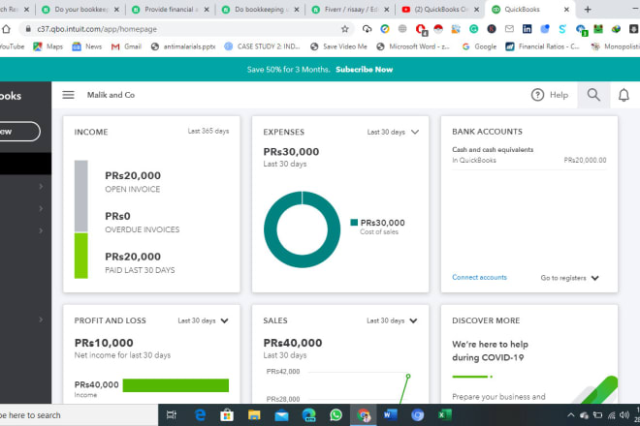
Task: Open File Explorer from the taskbar
Action: click(x=254, y=415)
